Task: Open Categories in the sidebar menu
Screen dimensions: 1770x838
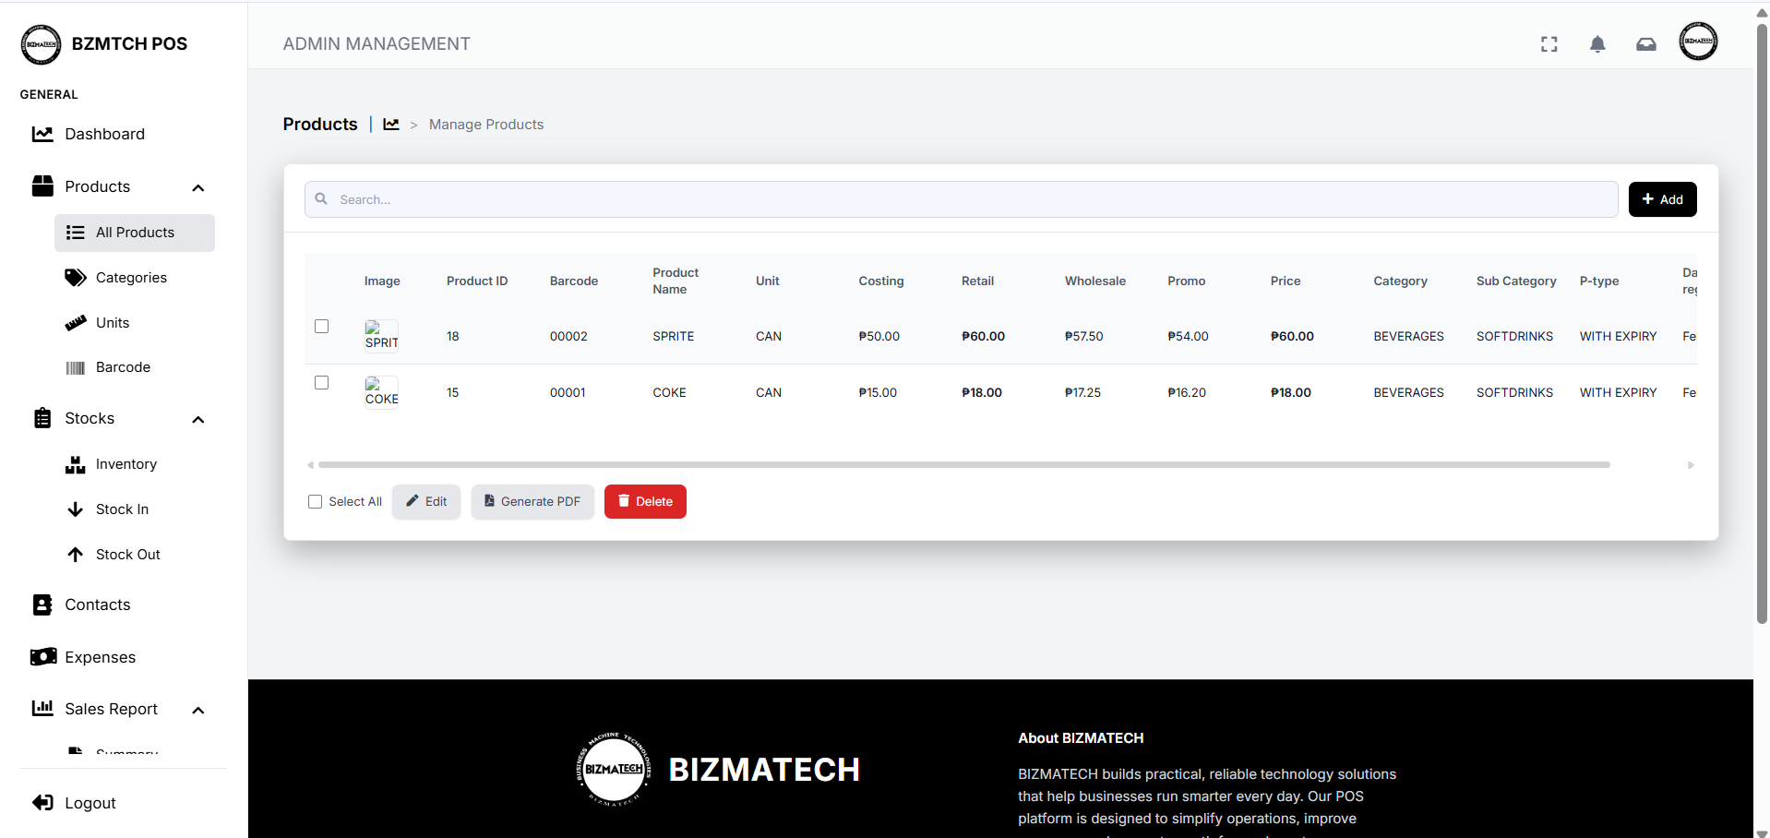Action: tap(131, 278)
